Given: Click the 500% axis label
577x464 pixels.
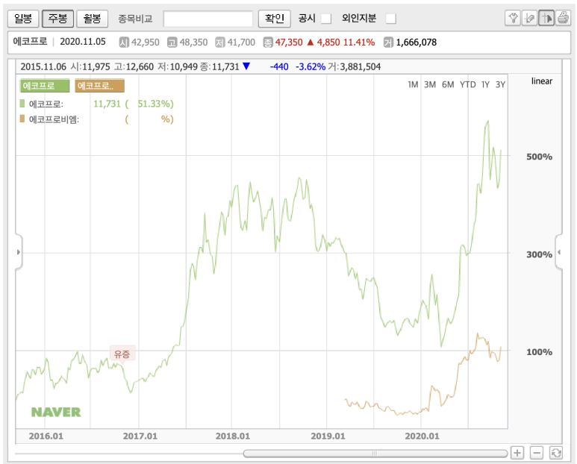Looking at the screenshot, I should pyautogui.click(x=539, y=157).
